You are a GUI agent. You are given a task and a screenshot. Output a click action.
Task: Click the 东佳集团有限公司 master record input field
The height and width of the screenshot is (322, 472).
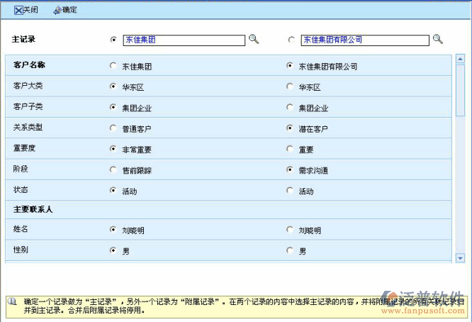pyautogui.click(x=365, y=40)
